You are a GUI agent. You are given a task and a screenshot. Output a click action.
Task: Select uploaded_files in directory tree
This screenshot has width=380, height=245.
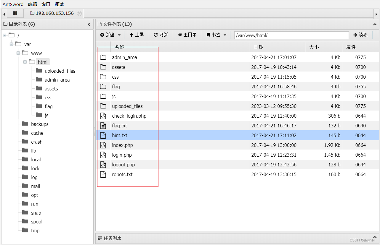pos(60,71)
